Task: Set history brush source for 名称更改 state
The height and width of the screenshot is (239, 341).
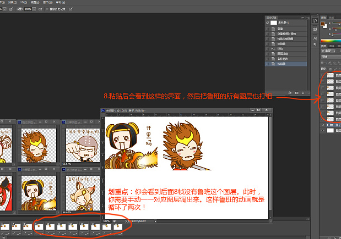Action: coord(267,59)
